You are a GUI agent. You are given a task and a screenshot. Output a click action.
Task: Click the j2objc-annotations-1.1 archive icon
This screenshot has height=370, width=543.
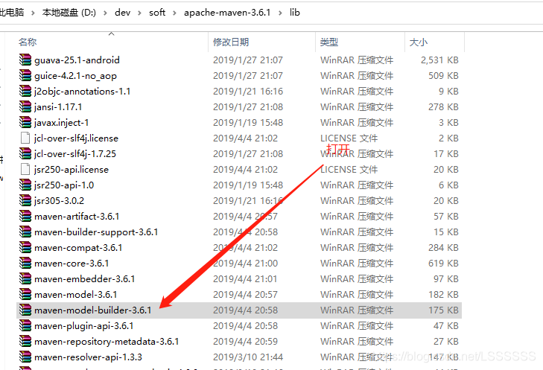[x=25, y=91]
